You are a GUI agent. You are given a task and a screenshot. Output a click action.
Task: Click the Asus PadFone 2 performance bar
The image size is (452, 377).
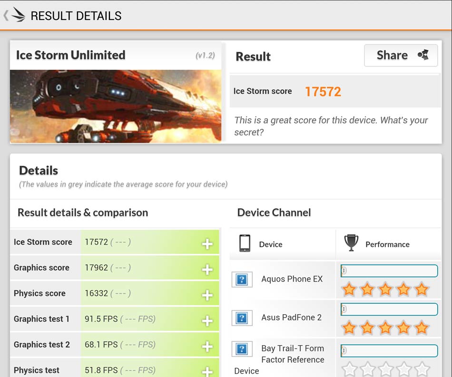(x=389, y=309)
